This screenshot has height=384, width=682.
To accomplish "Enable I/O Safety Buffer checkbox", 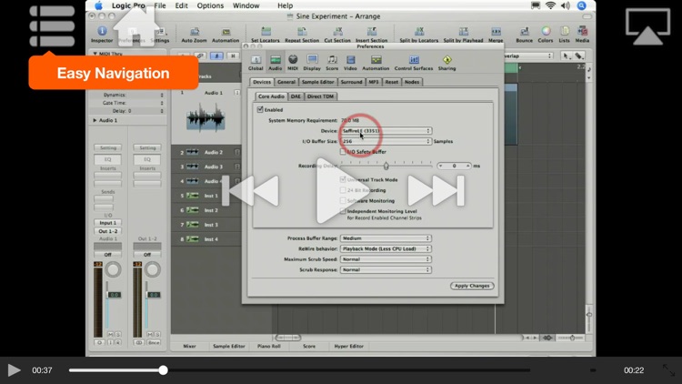I will [x=343, y=152].
